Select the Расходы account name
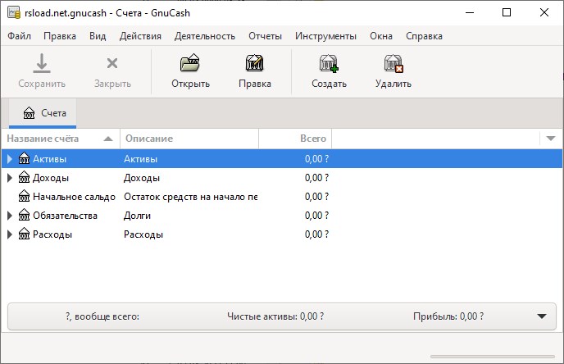Screen dimensions: 564x364 pyautogui.click(x=52, y=234)
